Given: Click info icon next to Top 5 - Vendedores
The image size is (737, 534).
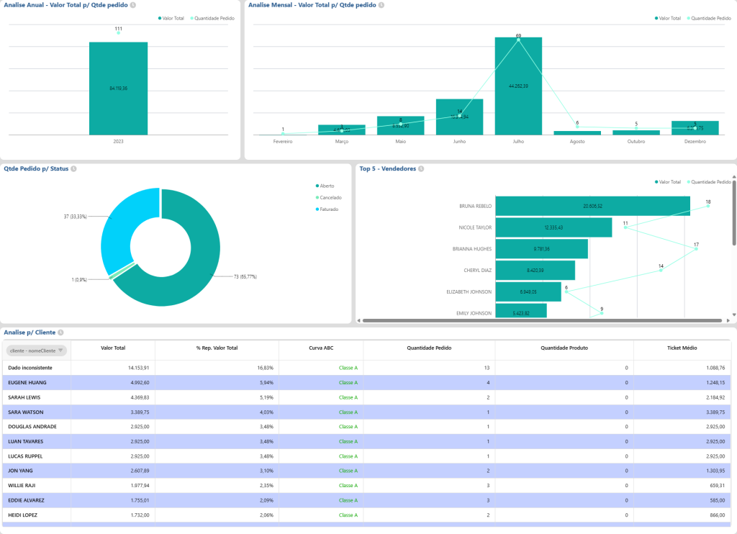Looking at the screenshot, I should coord(421,169).
